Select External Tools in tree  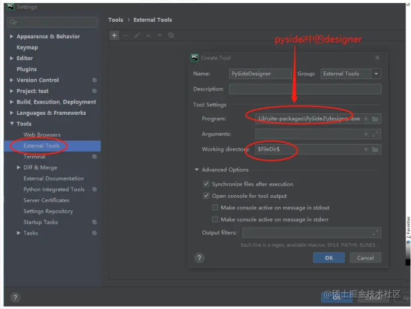point(41,146)
